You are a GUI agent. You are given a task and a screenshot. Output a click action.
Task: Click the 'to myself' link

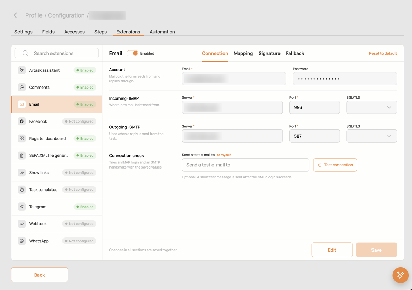click(x=224, y=155)
